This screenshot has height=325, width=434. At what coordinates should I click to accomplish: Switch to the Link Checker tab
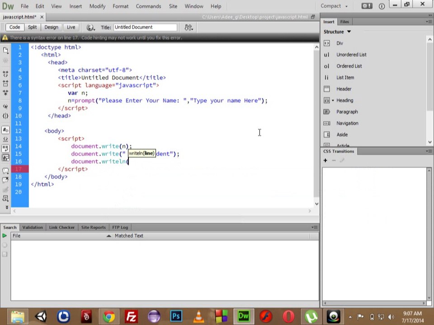62,227
